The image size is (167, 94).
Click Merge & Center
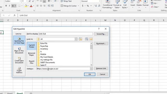coord(69,6)
